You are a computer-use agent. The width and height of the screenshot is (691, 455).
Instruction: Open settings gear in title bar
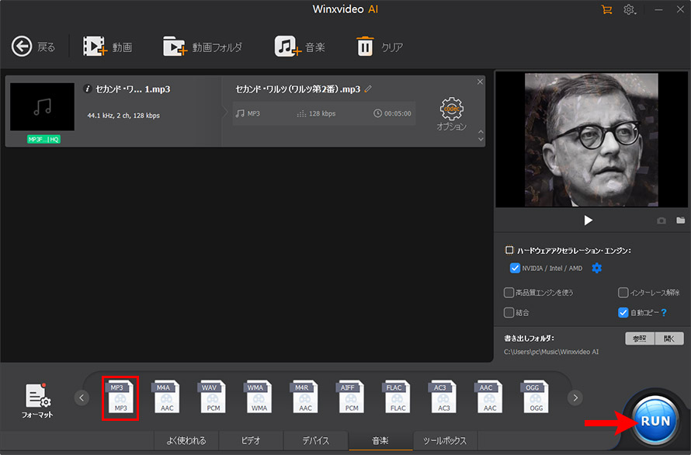(x=630, y=9)
